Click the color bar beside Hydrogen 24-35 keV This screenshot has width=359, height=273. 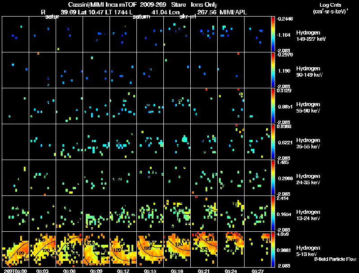(273, 178)
